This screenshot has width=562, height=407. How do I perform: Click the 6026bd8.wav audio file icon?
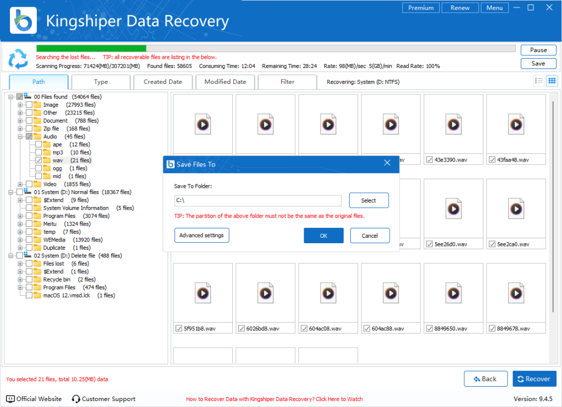tap(266, 293)
